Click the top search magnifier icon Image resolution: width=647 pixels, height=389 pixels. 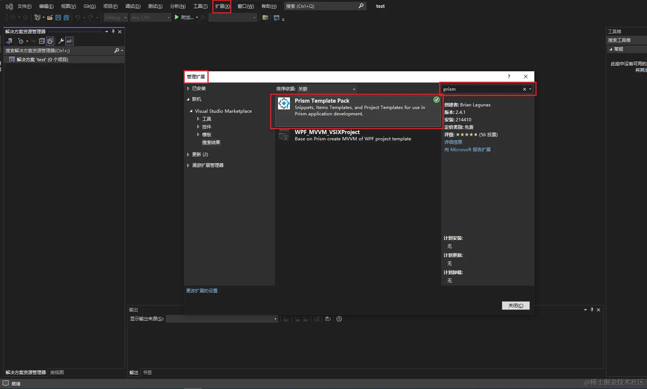point(361,6)
